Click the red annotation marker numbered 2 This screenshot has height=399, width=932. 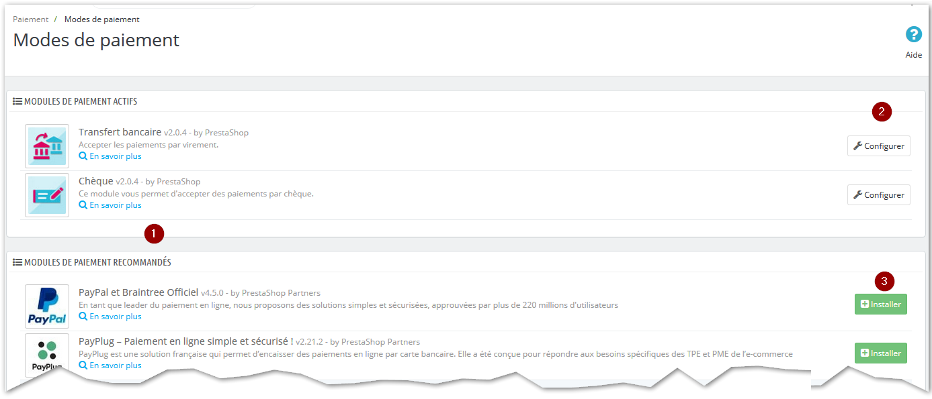882,111
